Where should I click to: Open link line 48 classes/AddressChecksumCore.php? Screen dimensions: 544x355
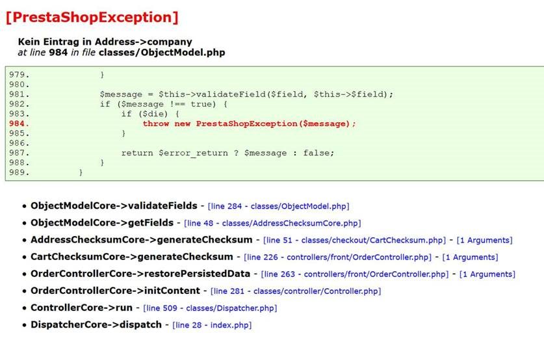click(x=272, y=223)
